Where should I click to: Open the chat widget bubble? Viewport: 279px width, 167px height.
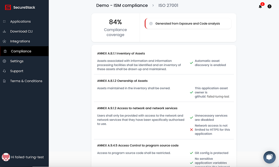(x=269, y=157)
